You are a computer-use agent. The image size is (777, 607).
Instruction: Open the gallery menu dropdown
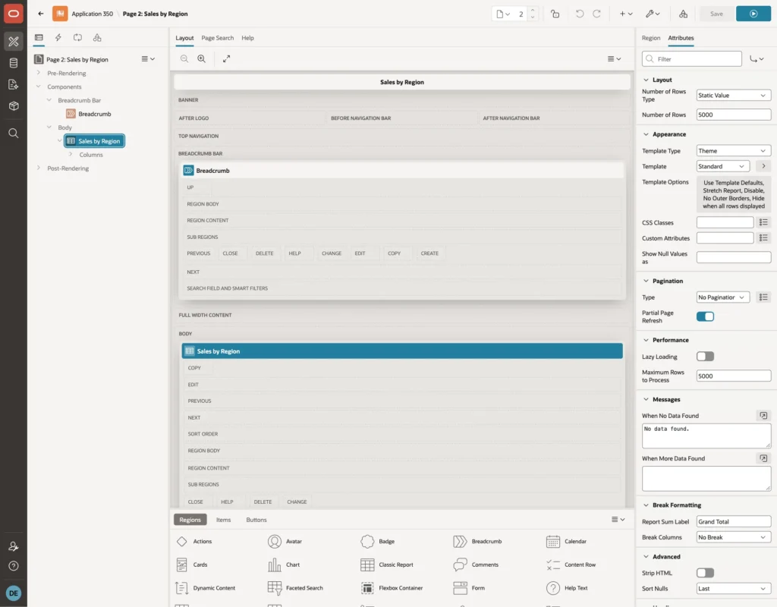click(618, 519)
